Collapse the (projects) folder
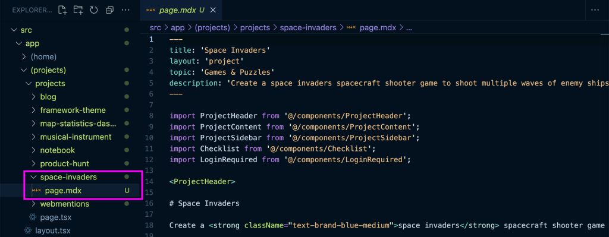The height and width of the screenshot is (237, 609). [24, 70]
